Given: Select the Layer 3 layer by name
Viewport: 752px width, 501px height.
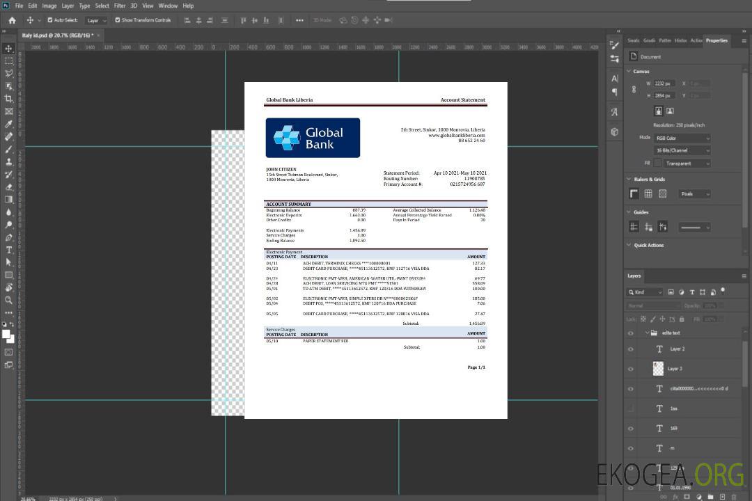Looking at the screenshot, I should point(675,369).
